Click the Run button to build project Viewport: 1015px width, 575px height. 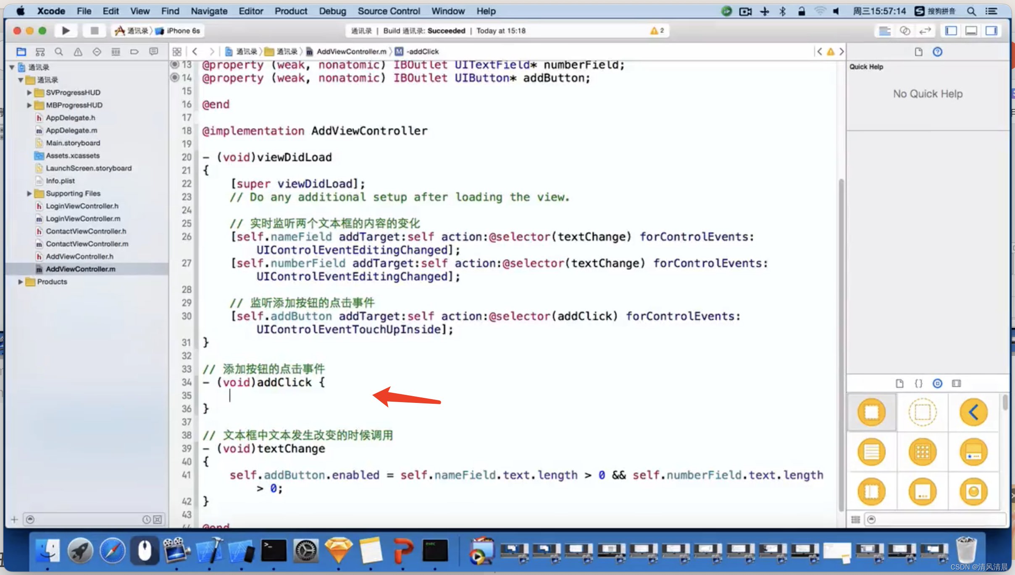tap(65, 30)
